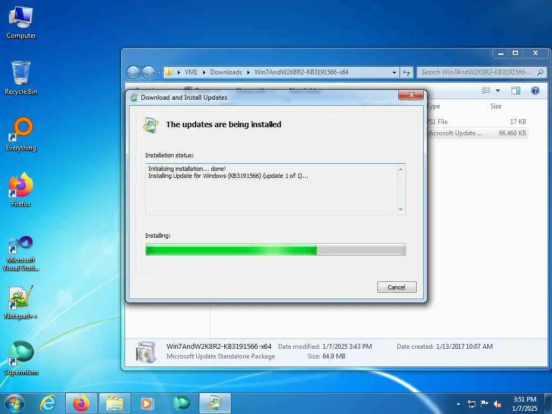Click the Explorer Forward navigation button
Image resolution: width=552 pixels, height=414 pixels.
pyautogui.click(x=149, y=73)
